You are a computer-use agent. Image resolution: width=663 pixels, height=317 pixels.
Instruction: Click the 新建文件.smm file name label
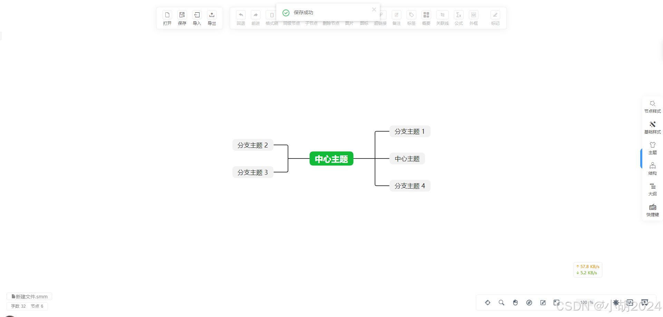(x=29, y=296)
